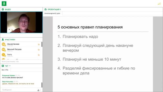Click avatar of Иосиф Беляев
Screen dimensions: 163x92
point(4,44)
